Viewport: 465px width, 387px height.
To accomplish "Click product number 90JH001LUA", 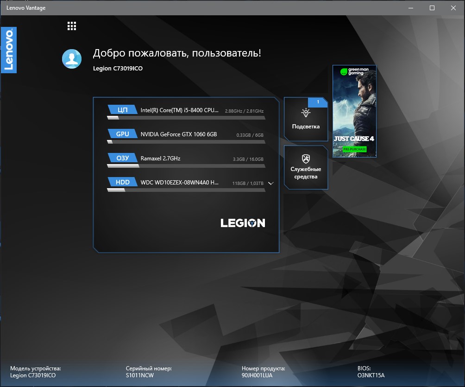I will 257,375.
